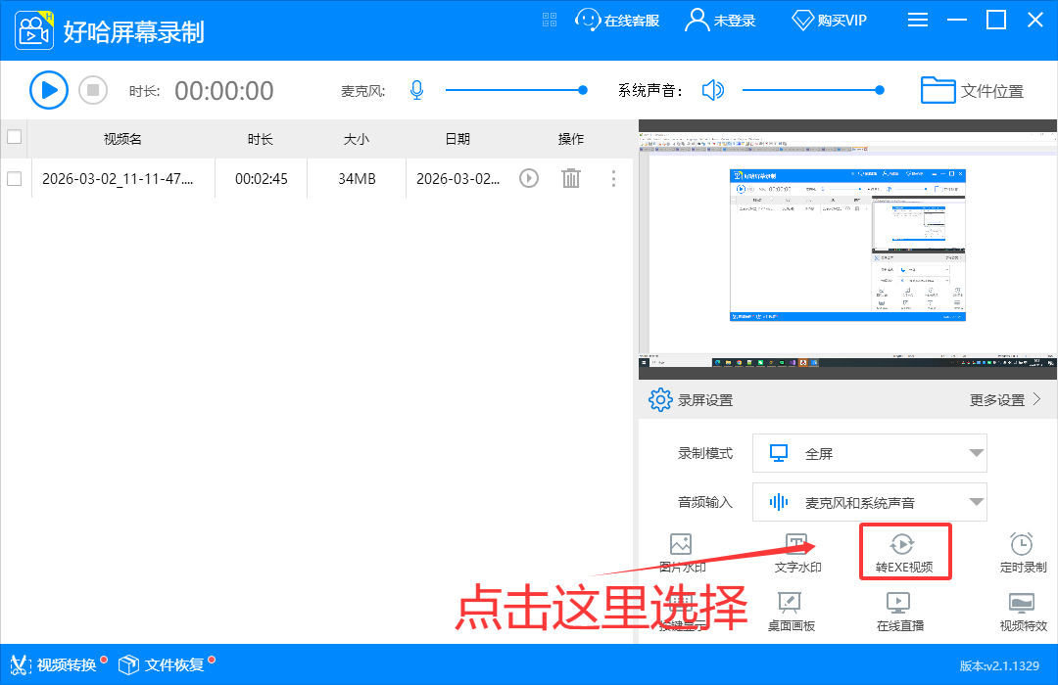Open 定时录制 scheduled recording
This screenshot has height=685, width=1058.
coord(1022,550)
